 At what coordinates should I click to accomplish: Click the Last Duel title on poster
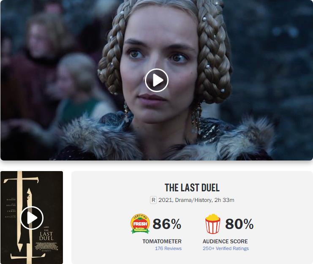(46, 235)
